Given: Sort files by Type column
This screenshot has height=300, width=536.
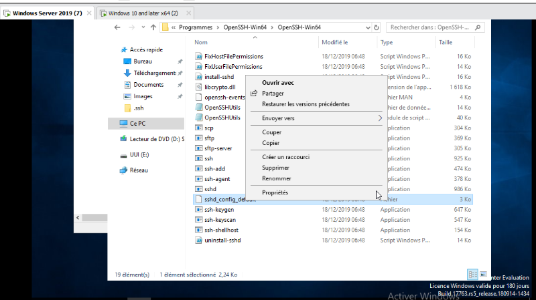Looking at the screenshot, I should [x=387, y=42].
